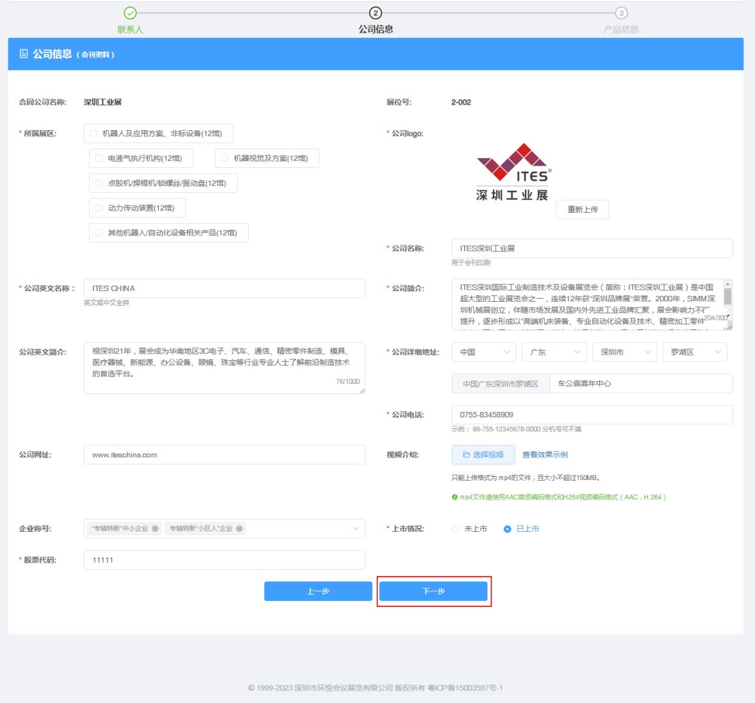Click the green info icon by mp4 note
Screen dimensions: 755x703
click(x=454, y=497)
